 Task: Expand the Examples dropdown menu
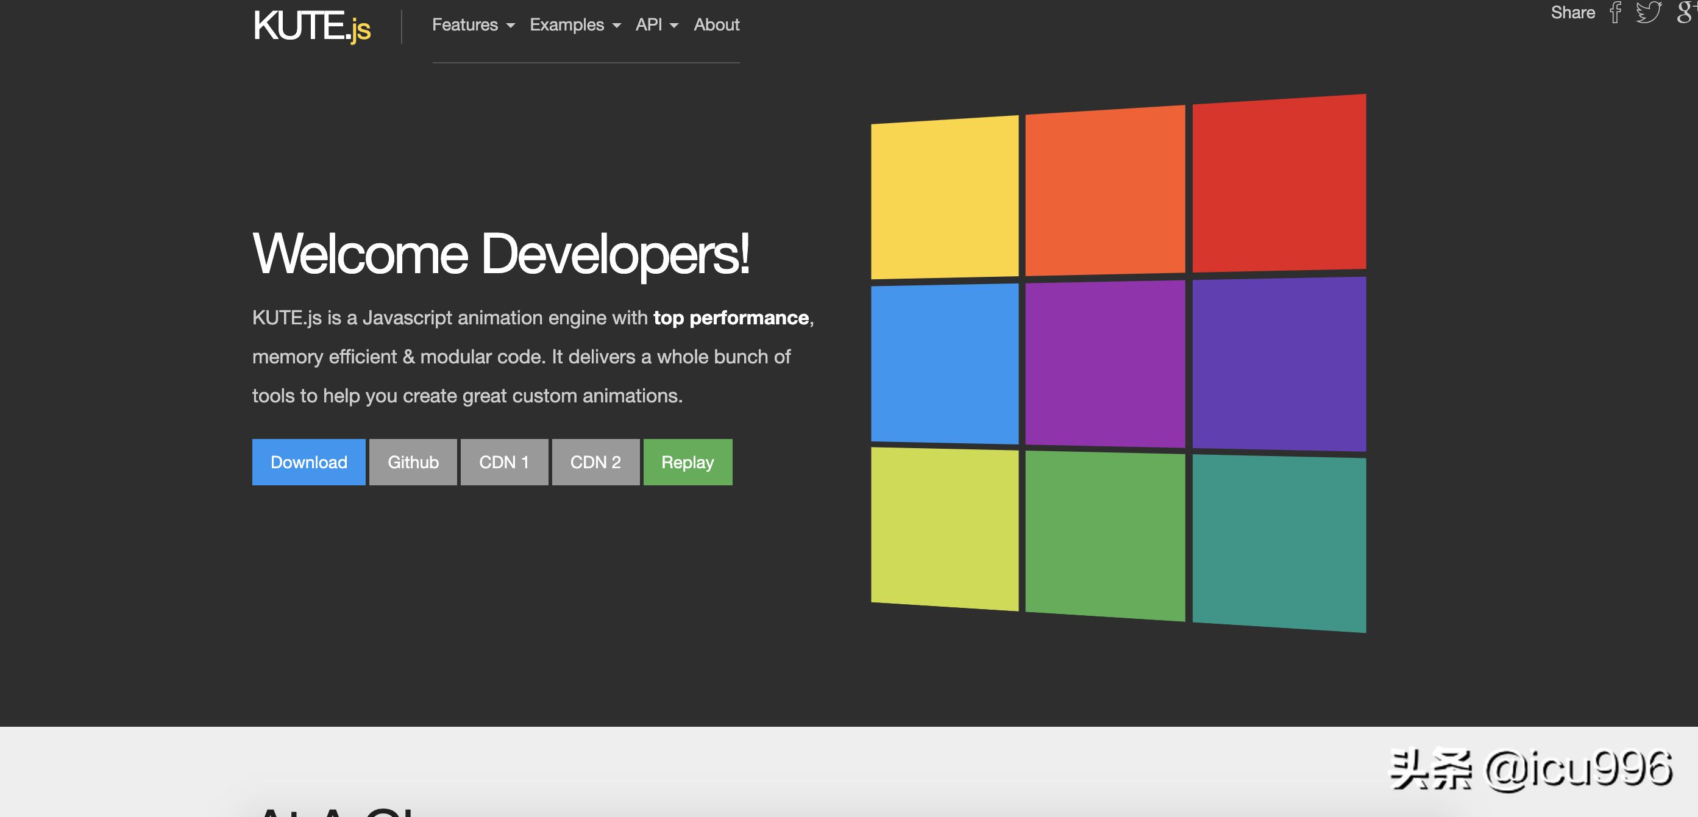[575, 24]
